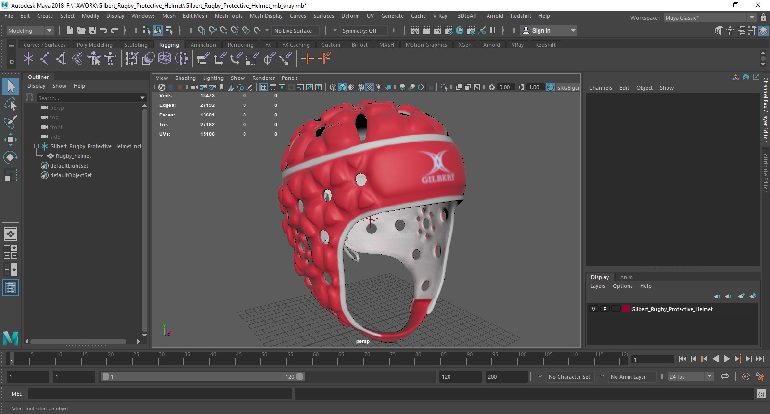This screenshot has height=414, width=770.
Task: Switch to the Animation shelf tab
Action: coord(203,45)
